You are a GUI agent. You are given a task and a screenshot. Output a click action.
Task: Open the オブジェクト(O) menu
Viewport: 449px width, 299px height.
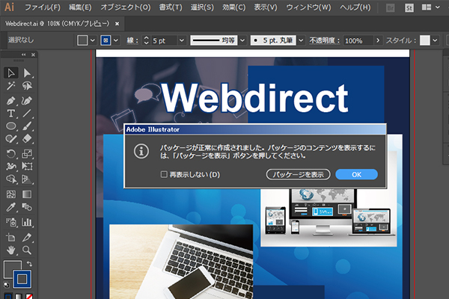coord(126,7)
